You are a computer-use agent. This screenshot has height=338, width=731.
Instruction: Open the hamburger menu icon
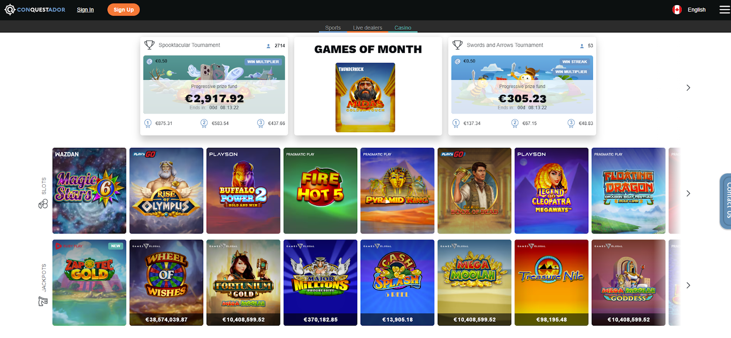point(725,10)
